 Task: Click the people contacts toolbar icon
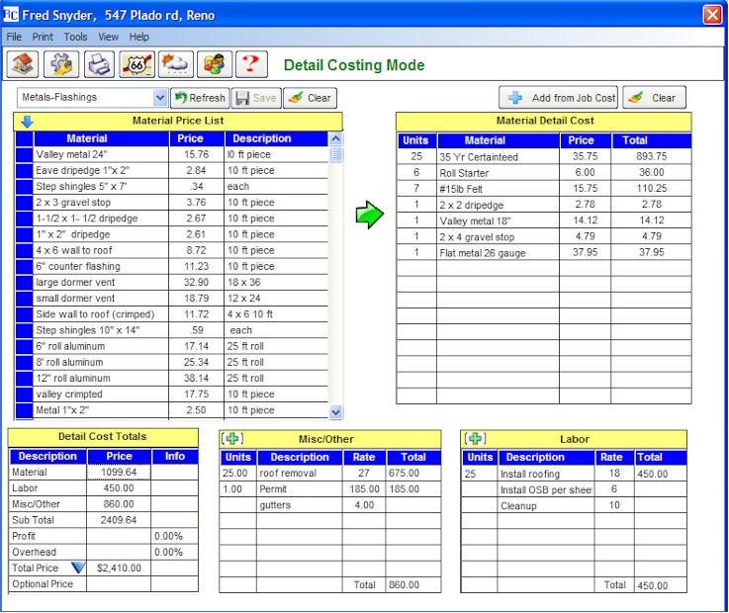click(214, 65)
